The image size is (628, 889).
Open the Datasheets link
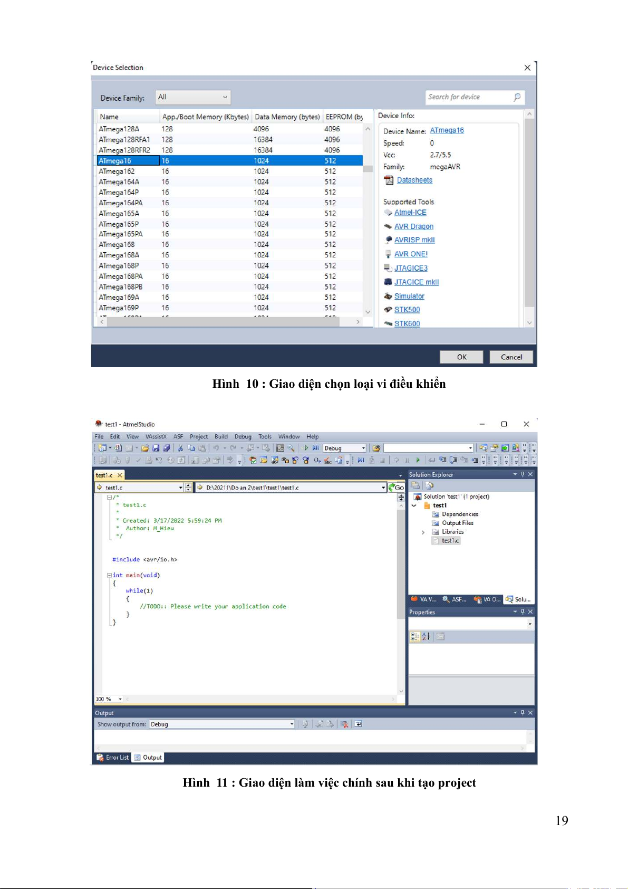click(x=414, y=180)
